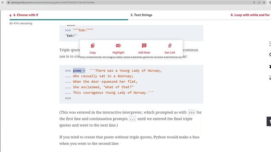The image size is (271, 152).
Task: Click the line 'This courageous Young Lady of Norway.'
Action: point(113,92)
